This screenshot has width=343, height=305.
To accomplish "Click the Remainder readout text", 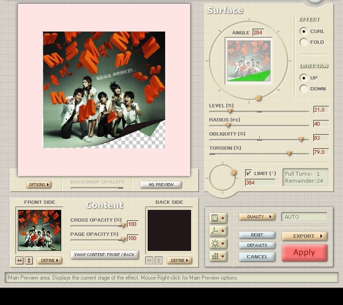I will (304, 181).
